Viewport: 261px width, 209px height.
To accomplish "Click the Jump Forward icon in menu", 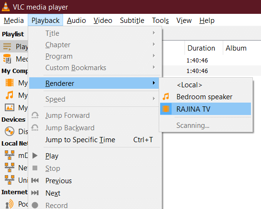I will click(35, 115).
